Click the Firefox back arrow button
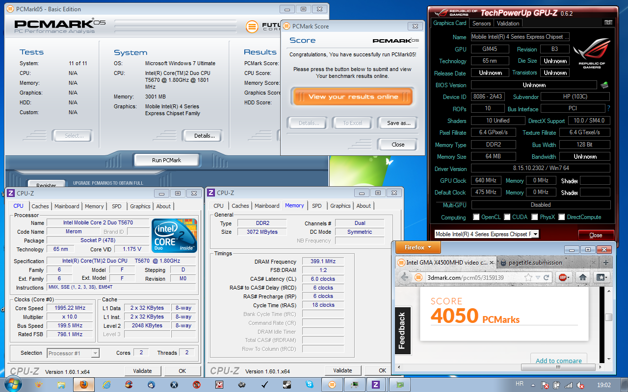The height and width of the screenshot is (392, 628). coord(404,277)
